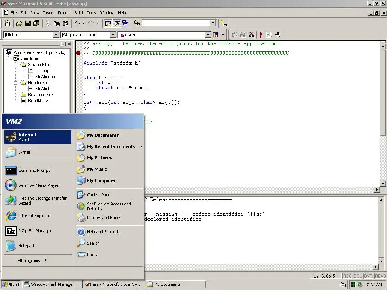The image size is (387, 290).
Task: Switch to My Documents taskbar button
Action: click(175, 285)
